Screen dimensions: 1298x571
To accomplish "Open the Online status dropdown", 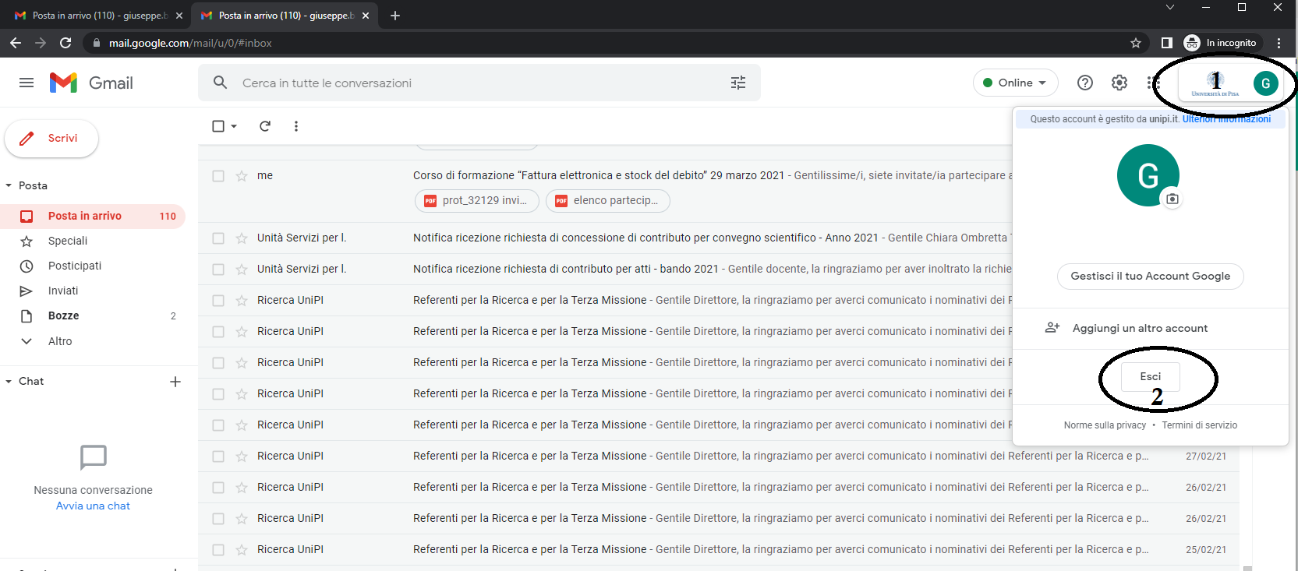I will pyautogui.click(x=1015, y=83).
